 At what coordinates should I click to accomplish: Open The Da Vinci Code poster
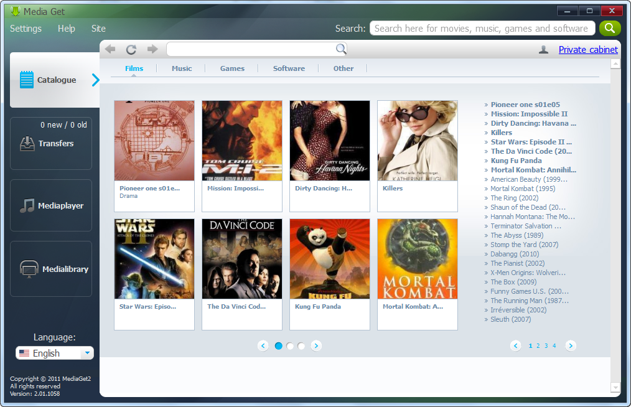(x=242, y=259)
